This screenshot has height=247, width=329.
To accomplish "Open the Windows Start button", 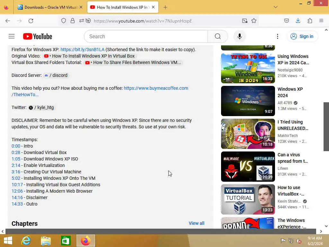I will point(8,241).
